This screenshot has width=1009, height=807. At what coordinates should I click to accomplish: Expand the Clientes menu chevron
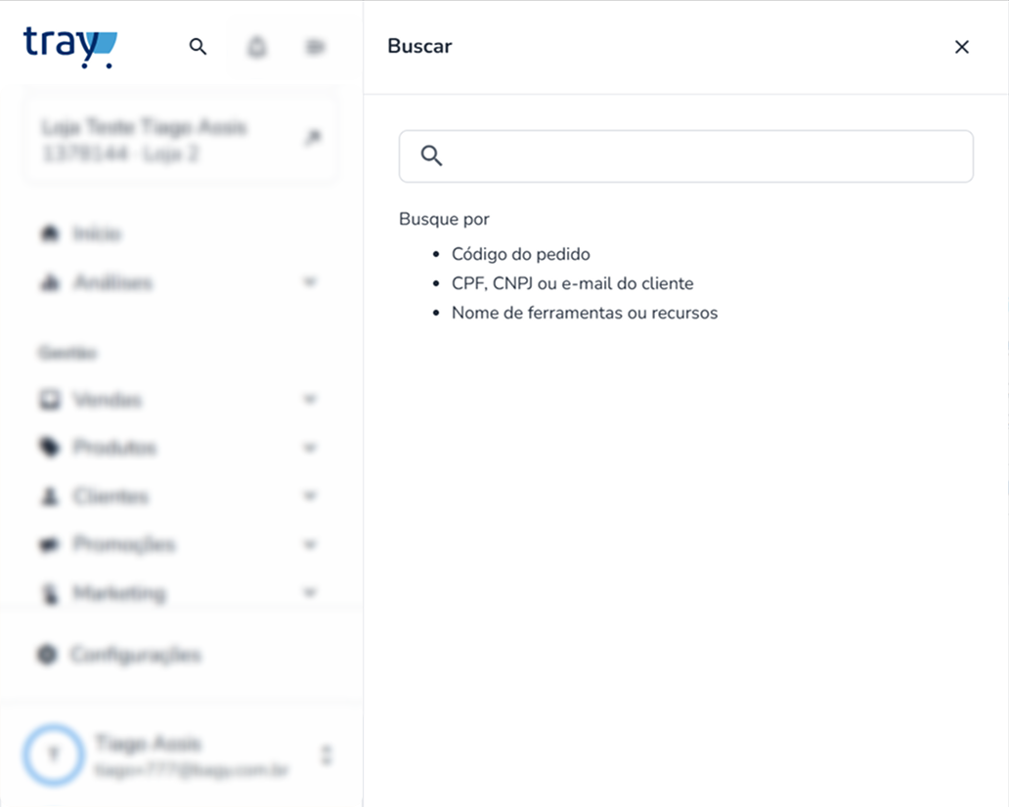(310, 495)
